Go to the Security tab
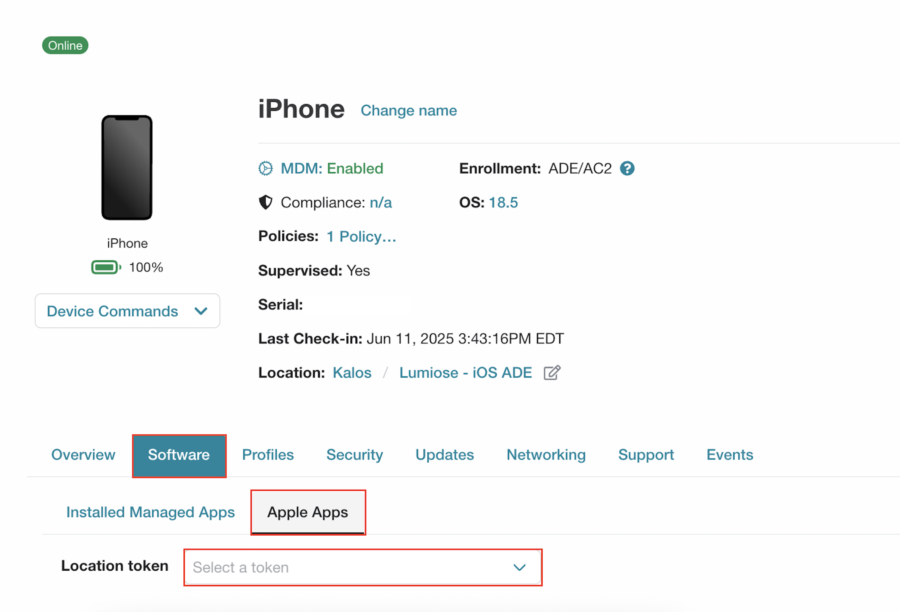The height and width of the screenshot is (612, 900). [x=355, y=455]
